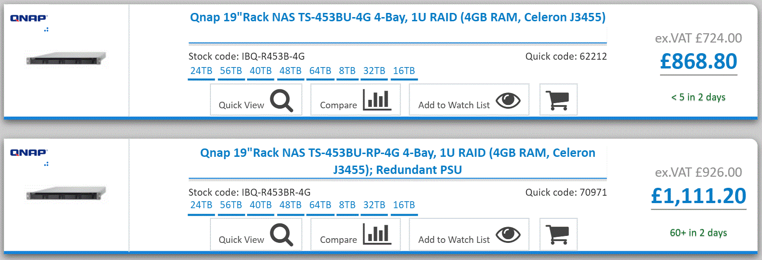762x260 pixels.
Task: Choose 16TB capacity for TS-453BU-4G
Action: coord(404,71)
